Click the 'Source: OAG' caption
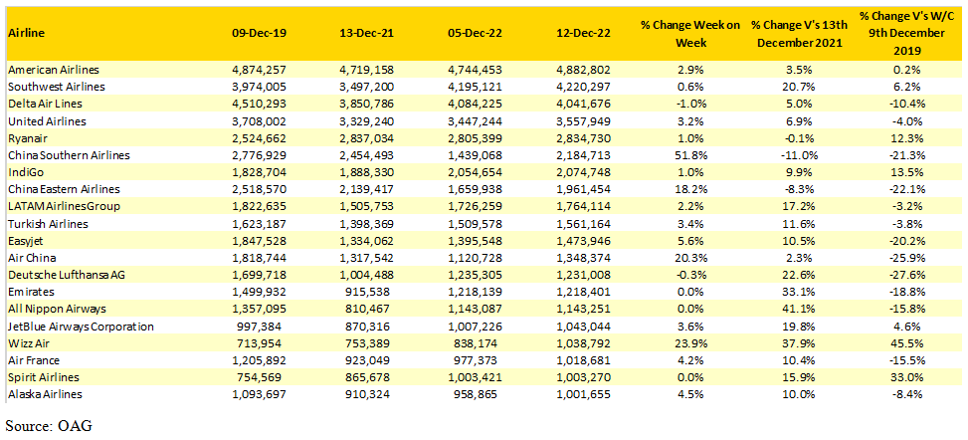Image resolution: width=968 pixels, height=440 pixels. point(50,426)
